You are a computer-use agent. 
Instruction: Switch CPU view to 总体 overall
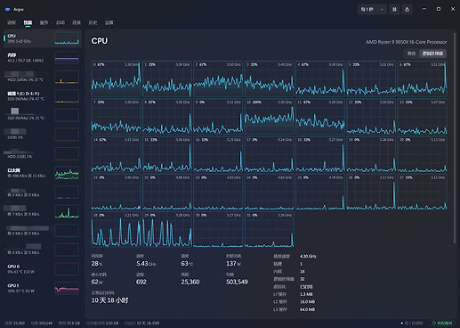point(411,53)
